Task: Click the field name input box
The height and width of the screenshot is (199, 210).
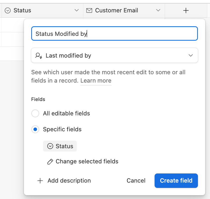Action: tap(115, 33)
